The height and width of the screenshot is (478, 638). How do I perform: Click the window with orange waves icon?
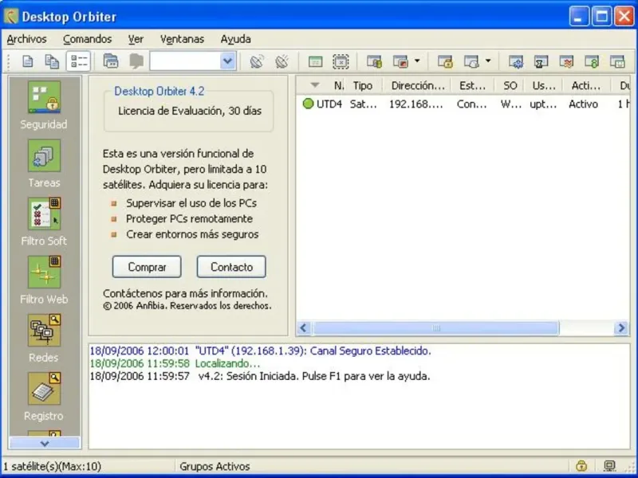tap(566, 62)
